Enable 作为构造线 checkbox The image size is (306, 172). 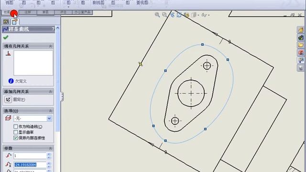16,127
